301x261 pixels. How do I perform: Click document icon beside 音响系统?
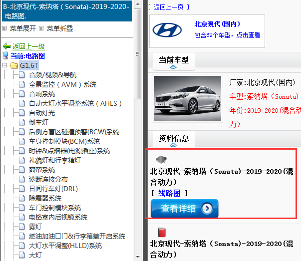point(21,94)
